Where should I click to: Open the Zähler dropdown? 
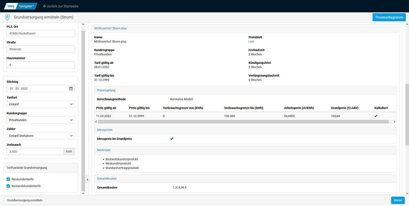pos(41,136)
